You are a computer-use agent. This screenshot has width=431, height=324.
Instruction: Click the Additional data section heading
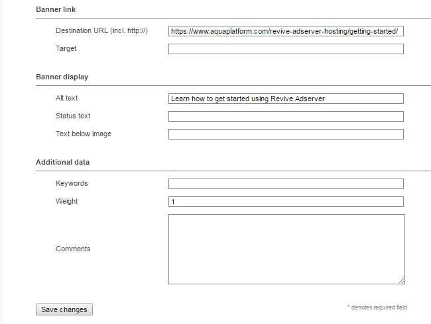point(63,162)
